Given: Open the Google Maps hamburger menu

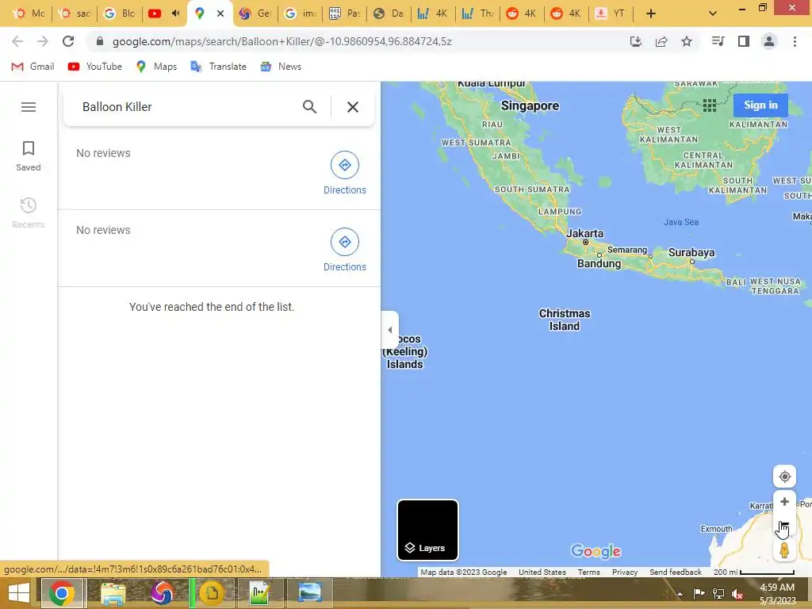Looking at the screenshot, I should point(29,107).
